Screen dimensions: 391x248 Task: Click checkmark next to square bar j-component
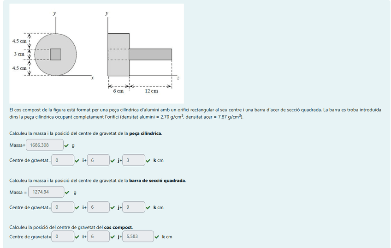click(x=113, y=208)
